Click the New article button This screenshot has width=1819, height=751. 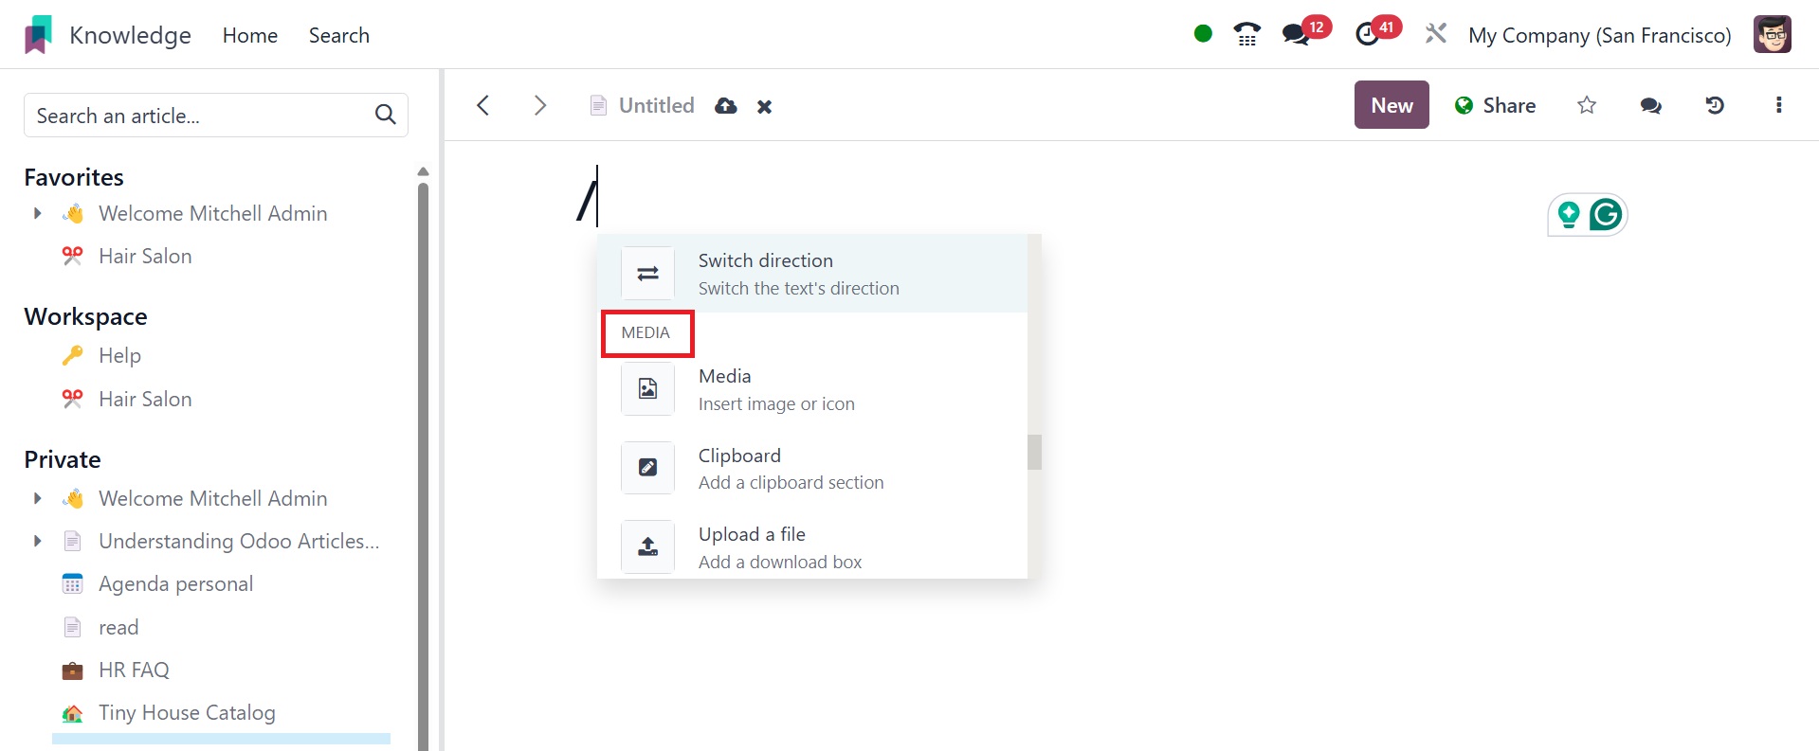pyautogui.click(x=1391, y=105)
